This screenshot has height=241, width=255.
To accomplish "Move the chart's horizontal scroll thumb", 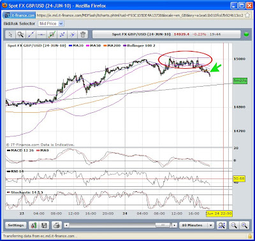I will pos(163,225).
